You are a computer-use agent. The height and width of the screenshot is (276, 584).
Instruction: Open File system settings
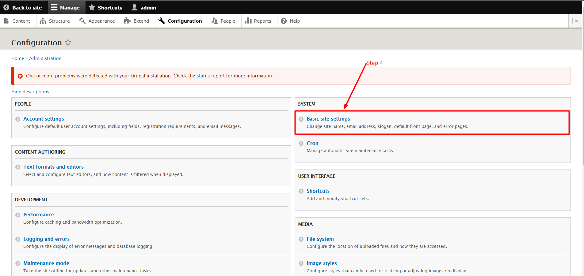point(320,239)
